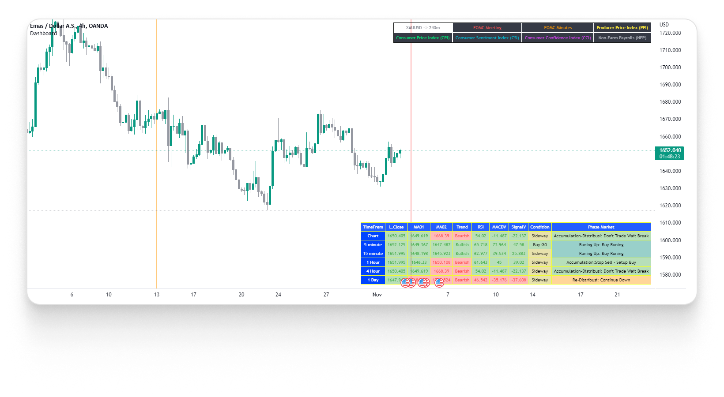Click the Dashboard indicator label
This screenshot has height=397, width=724.
coord(43,34)
